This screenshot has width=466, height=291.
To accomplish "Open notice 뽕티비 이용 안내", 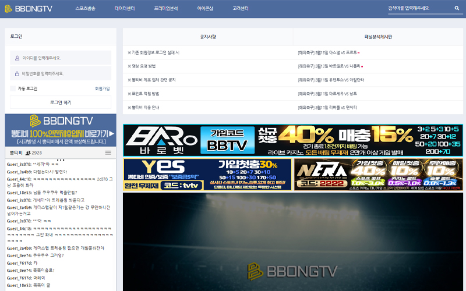I will [143, 108].
